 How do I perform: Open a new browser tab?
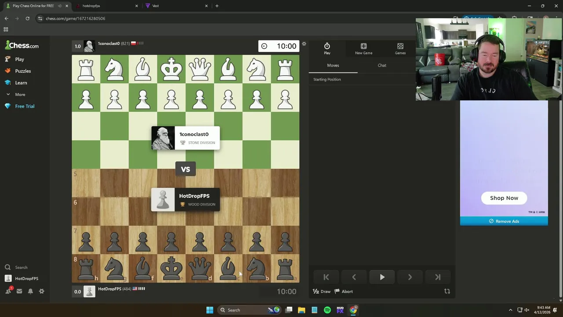tap(217, 6)
